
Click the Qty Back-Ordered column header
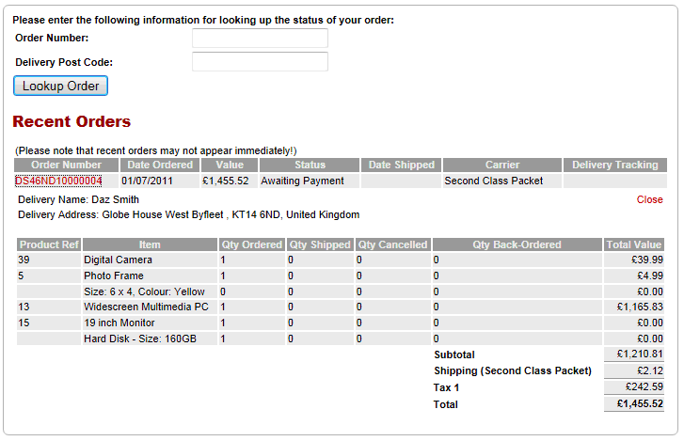pos(516,244)
